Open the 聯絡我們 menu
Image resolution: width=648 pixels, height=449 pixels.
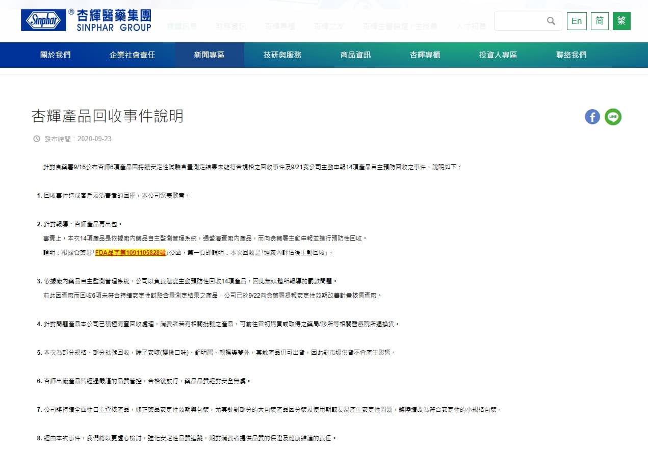pyautogui.click(x=572, y=55)
